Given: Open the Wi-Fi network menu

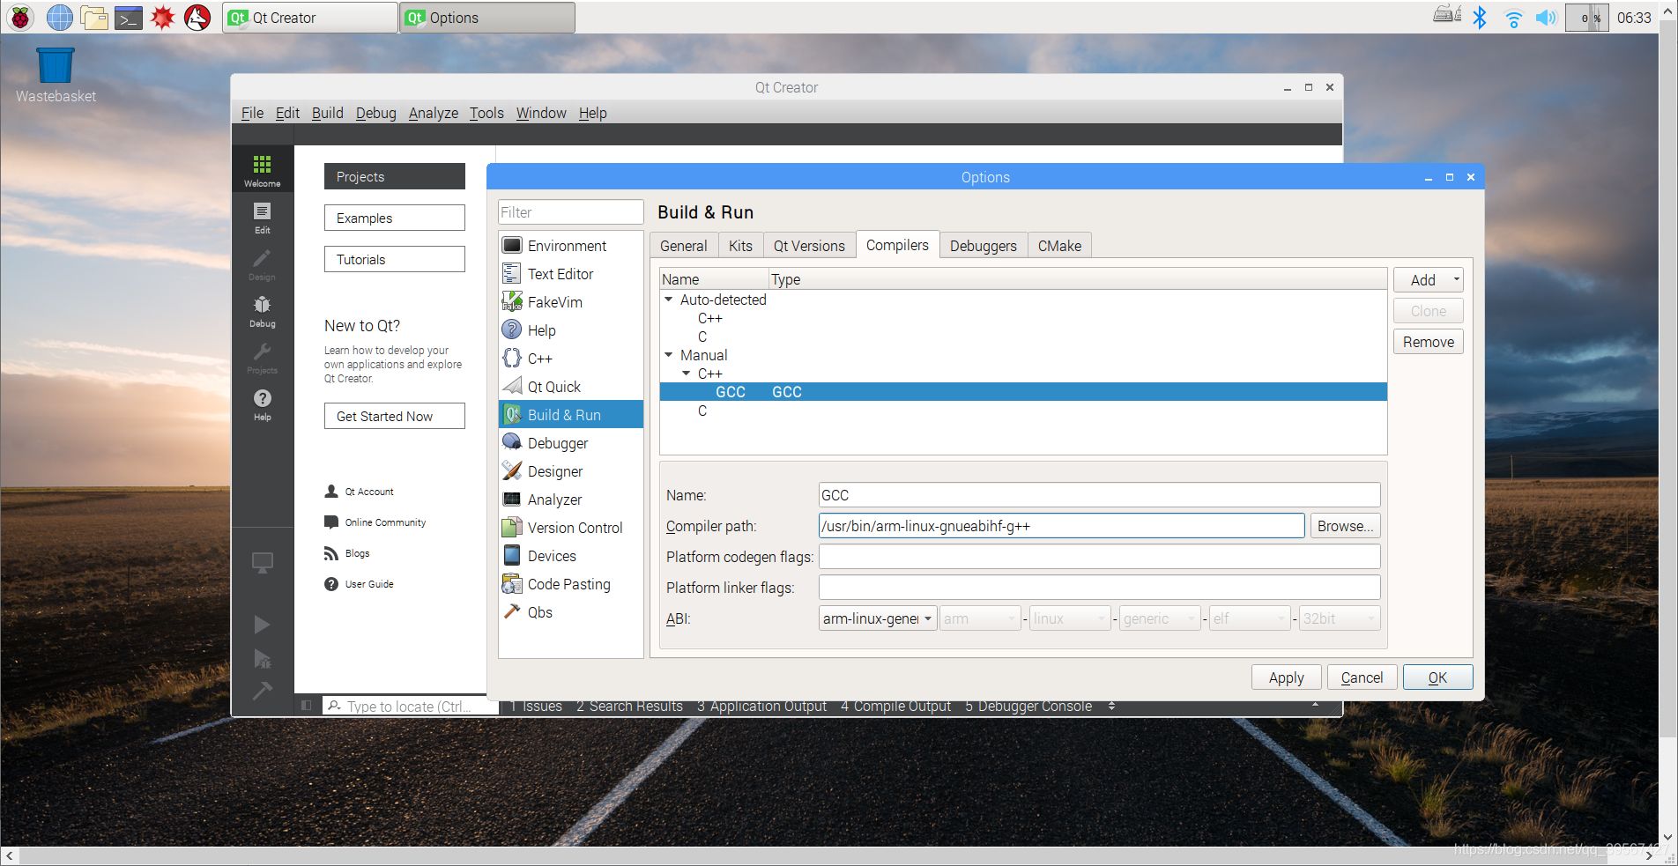Looking at the screenshot, I should pyautogui.click(x=1513, y=18).
